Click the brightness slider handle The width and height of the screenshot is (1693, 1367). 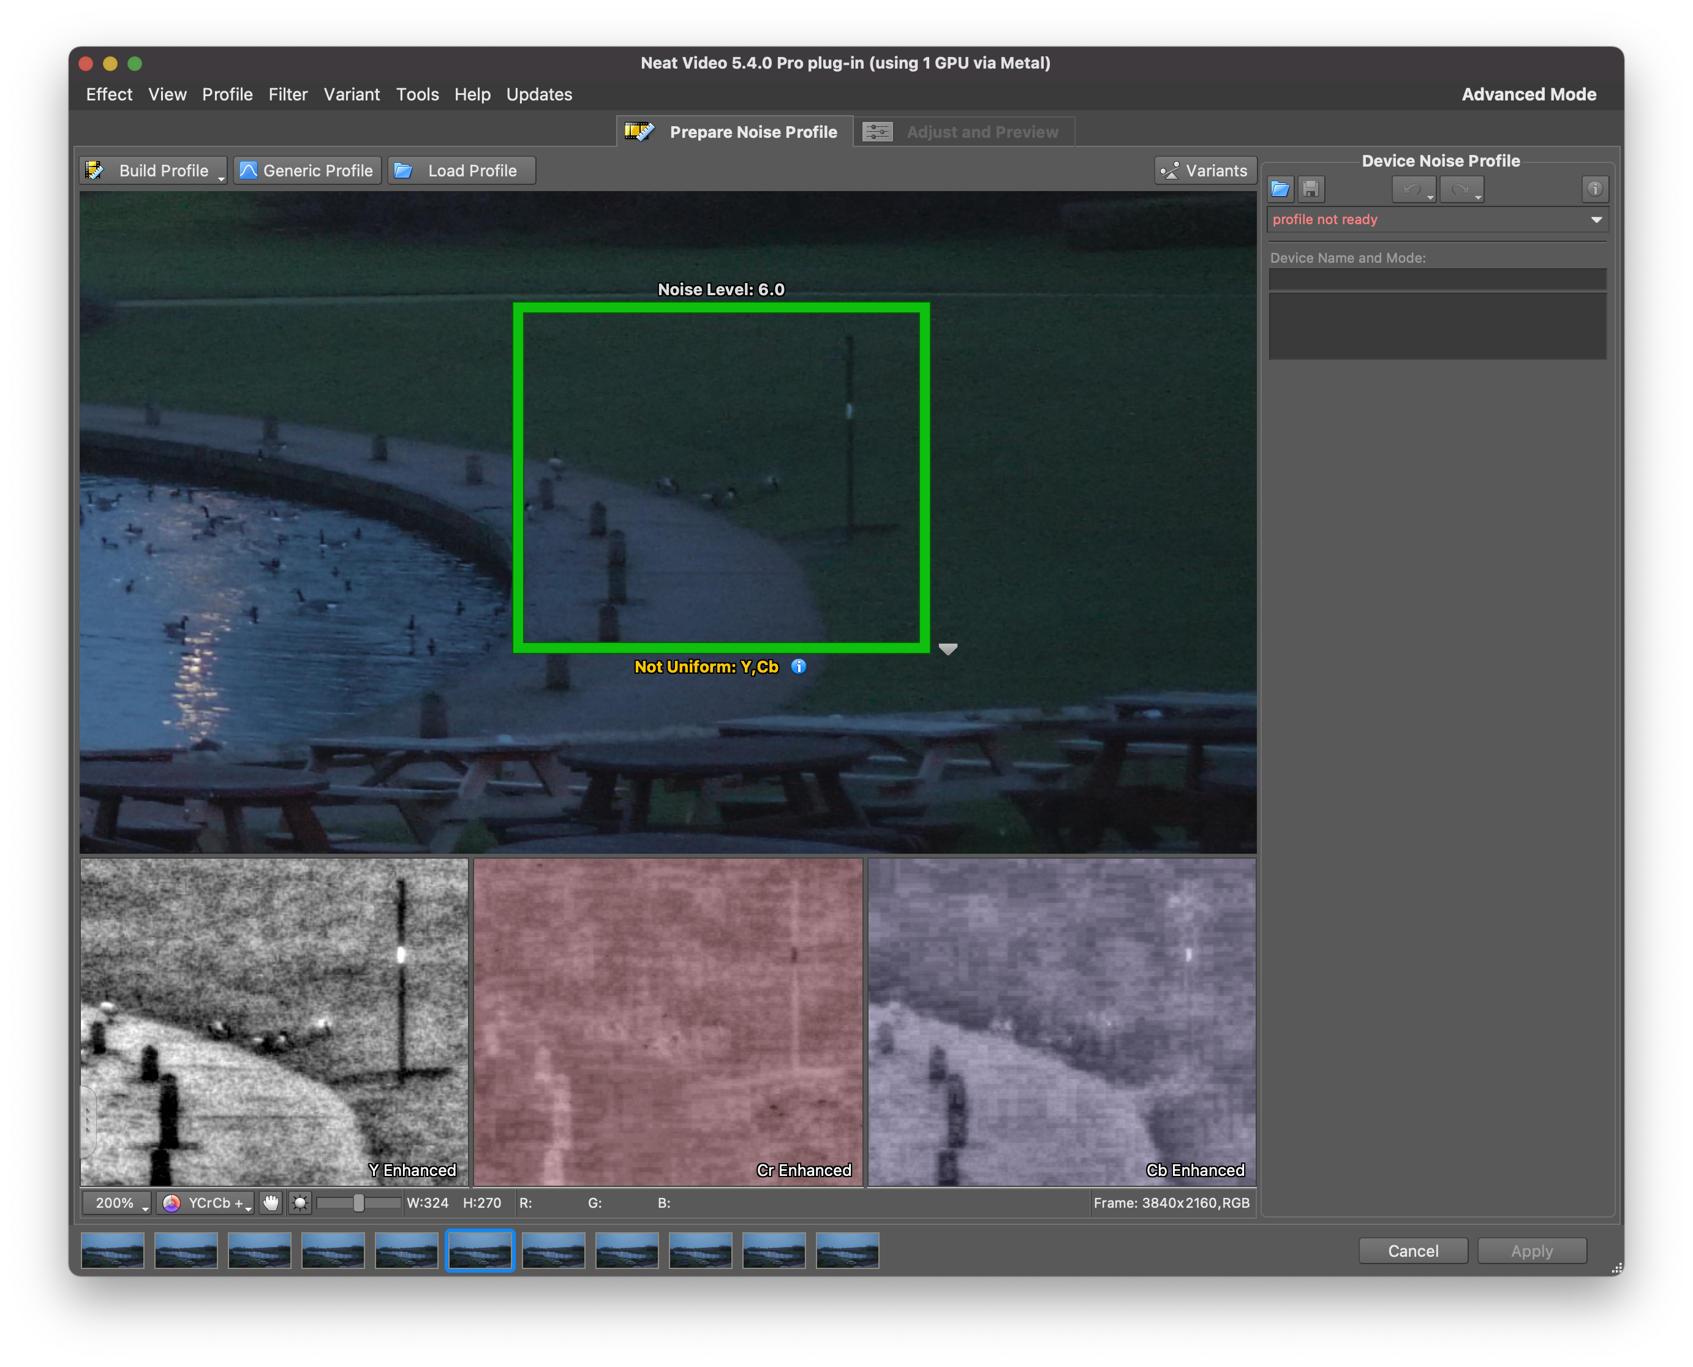click(359, 1202)
